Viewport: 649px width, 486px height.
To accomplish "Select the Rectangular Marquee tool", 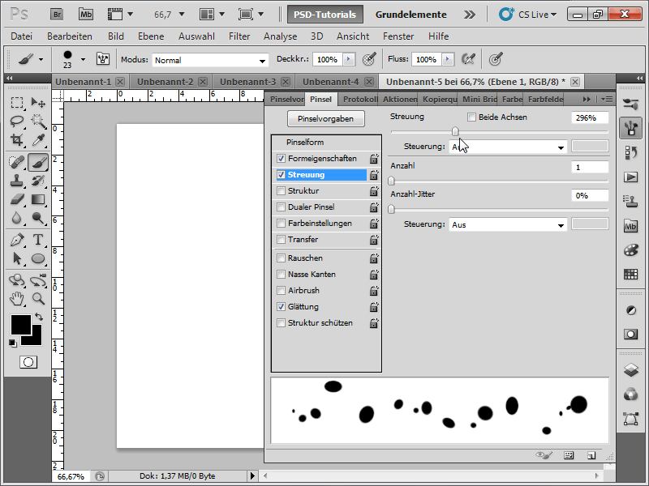I will (x=17, y=102).
